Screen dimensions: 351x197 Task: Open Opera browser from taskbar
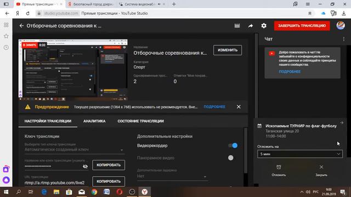point(120,192)
